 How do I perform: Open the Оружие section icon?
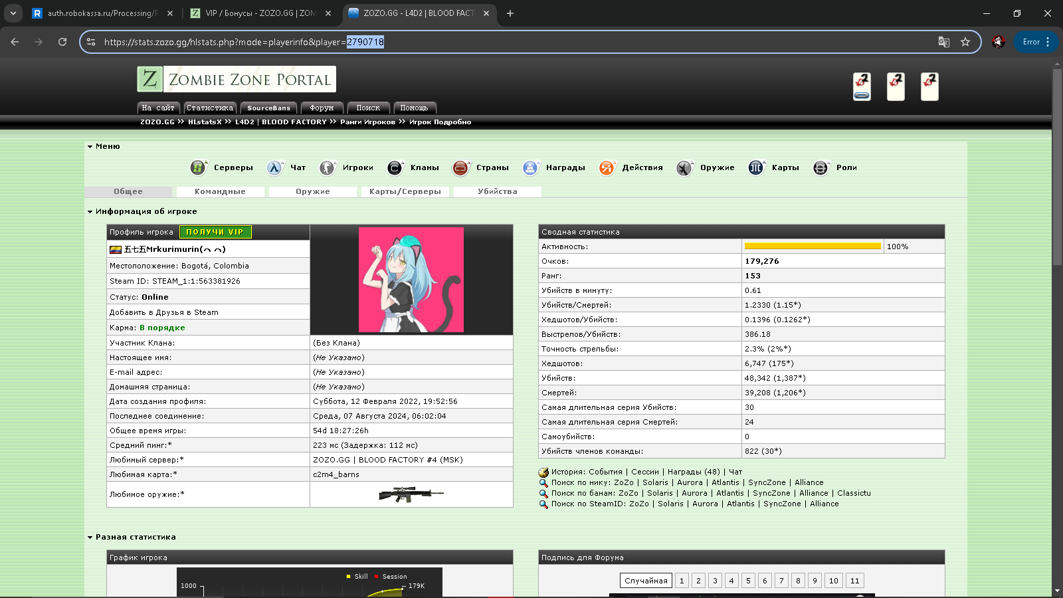pyautogui.click(x=685, y=168)
